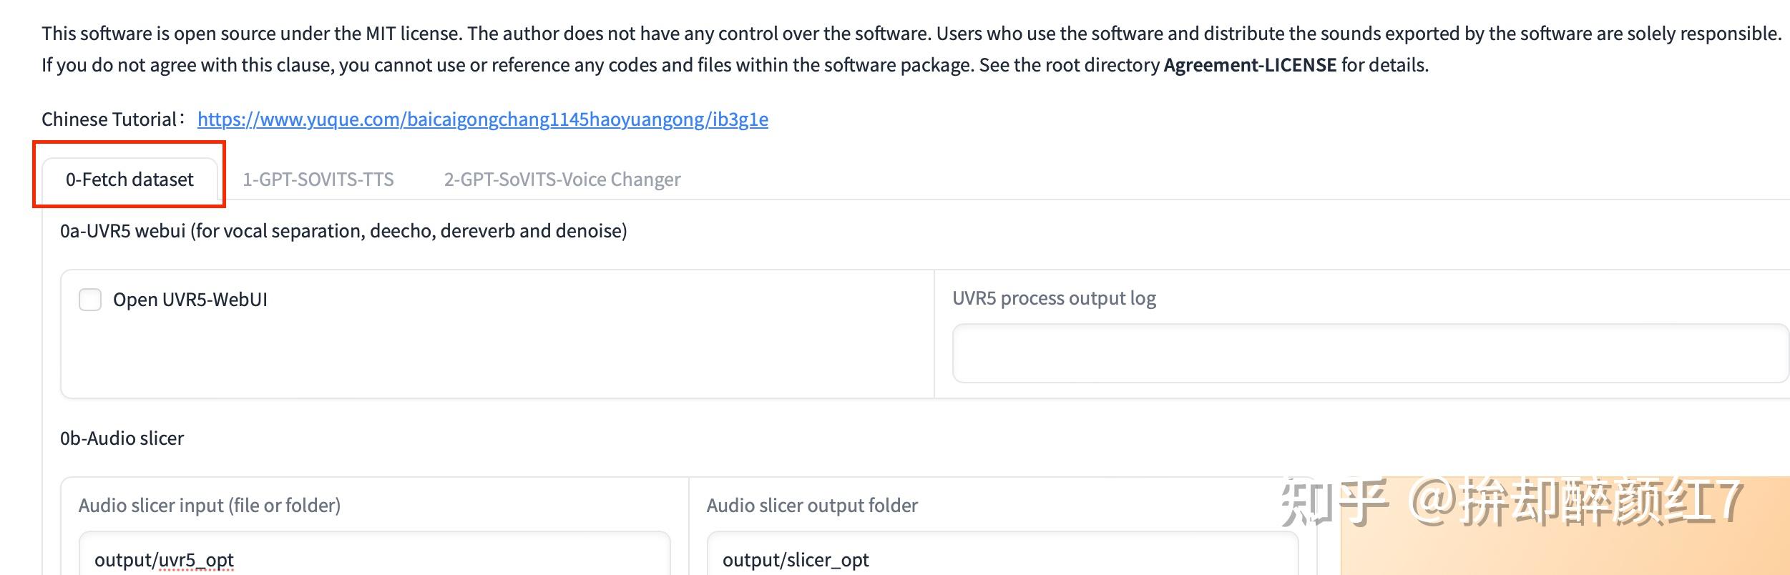Click the "0b-Audio slicer" section heading

coord(122,438)
